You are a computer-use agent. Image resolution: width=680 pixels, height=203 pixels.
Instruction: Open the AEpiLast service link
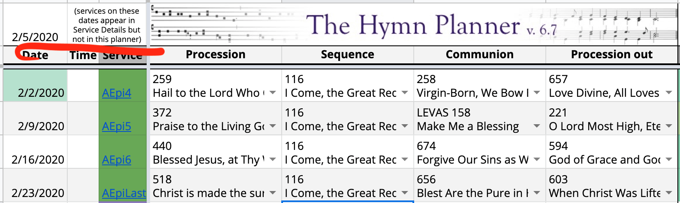[x=124, y=193]
